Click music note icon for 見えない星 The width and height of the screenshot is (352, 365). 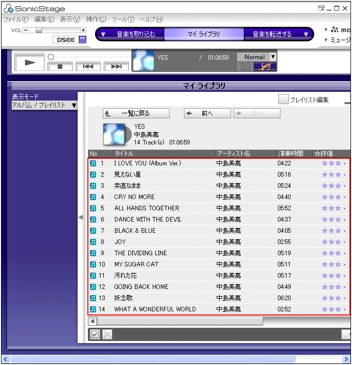(x=93, y=175)
